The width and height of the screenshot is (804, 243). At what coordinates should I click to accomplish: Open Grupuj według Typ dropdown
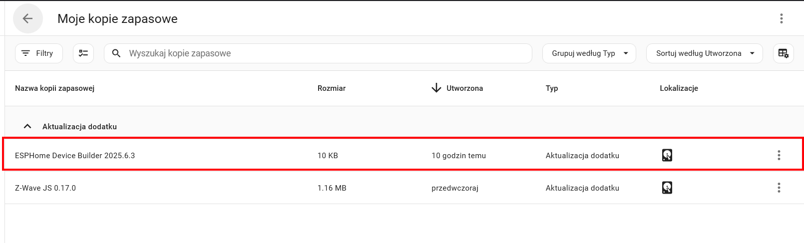589,53
